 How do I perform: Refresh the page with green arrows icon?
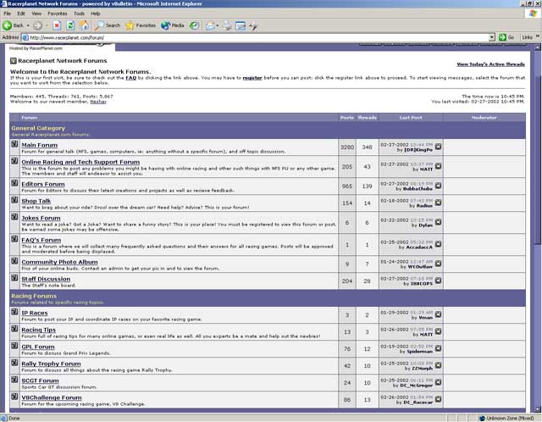pyautogui.click(x=70, y=25)
